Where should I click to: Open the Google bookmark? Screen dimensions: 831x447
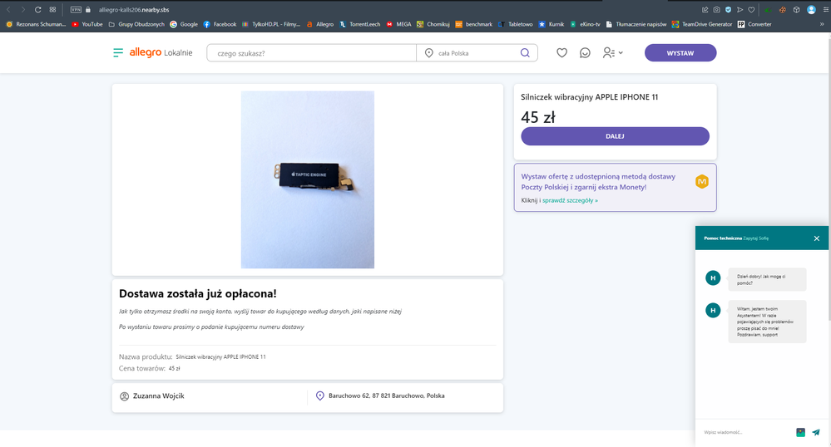pyautogui.click(x=183, y=24)
